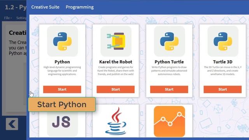Screen dimensions: 249x140
Task: Start the Turtle 3D app
Action: pyautogui.click(x=223, y=89)
